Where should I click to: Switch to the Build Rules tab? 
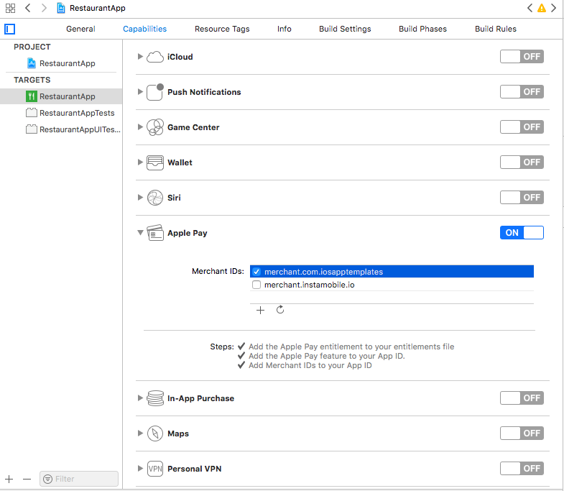coord(496,29)
